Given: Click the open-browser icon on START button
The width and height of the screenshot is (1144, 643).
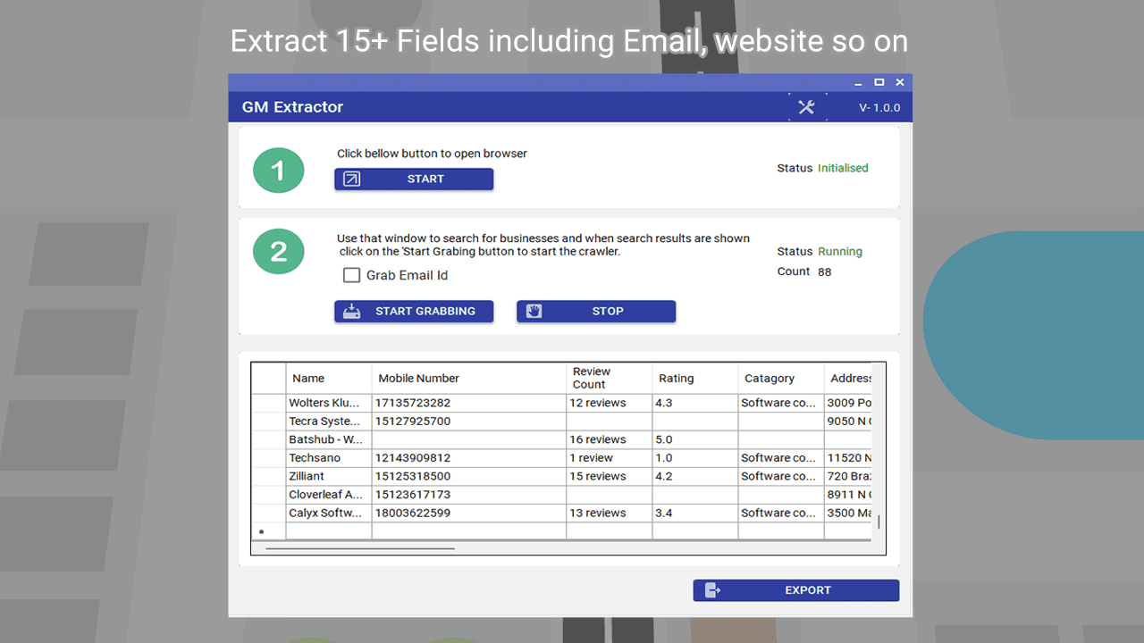Looking at the screenshot, I should coord(352,180).
